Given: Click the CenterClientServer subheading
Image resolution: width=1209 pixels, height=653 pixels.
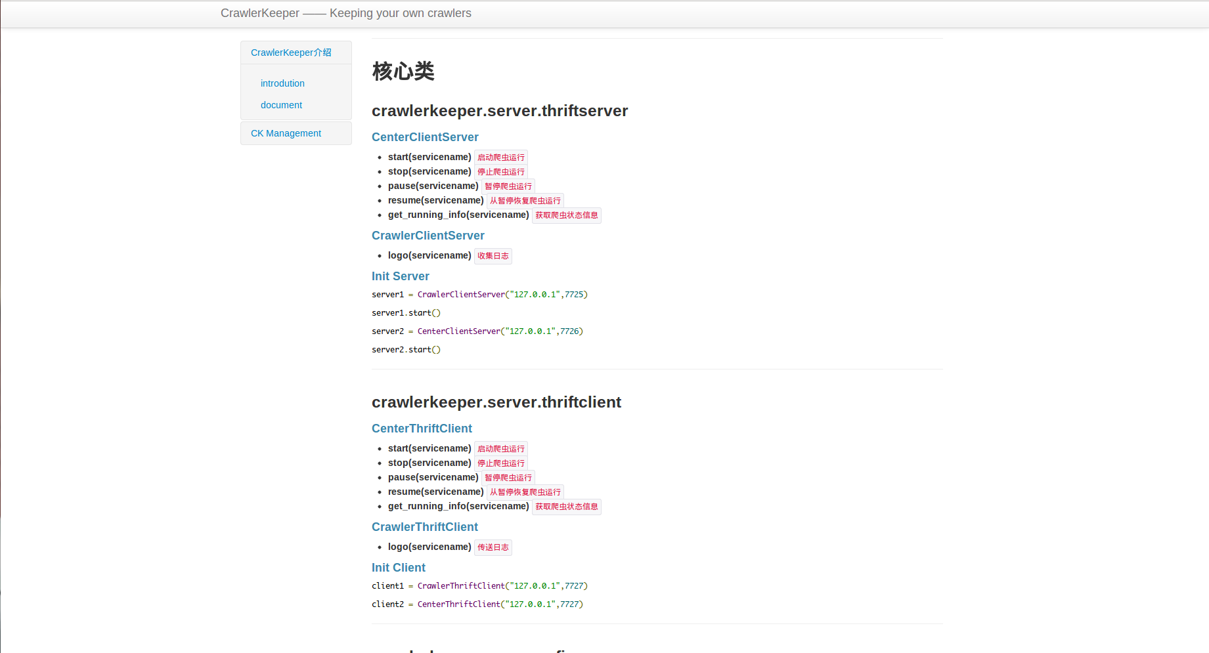Looking at the screenshot, I should tap(425, 137).
